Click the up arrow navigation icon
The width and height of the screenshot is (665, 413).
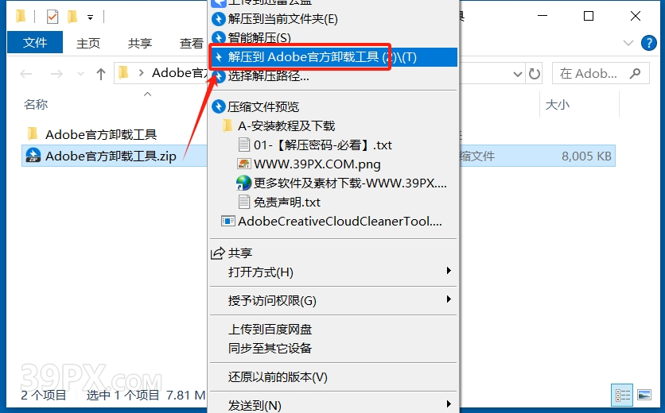click(x=100, y=74)
